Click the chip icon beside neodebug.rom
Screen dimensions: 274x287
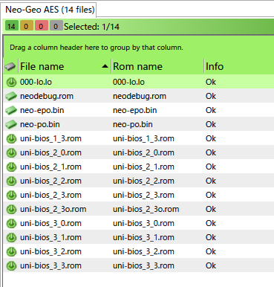tap(11, 96)
